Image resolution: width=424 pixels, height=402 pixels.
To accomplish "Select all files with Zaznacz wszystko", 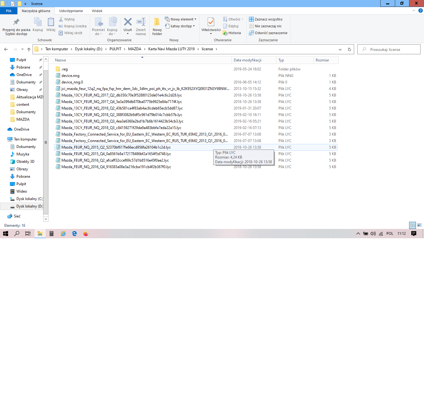I will (x=266, y=19).
